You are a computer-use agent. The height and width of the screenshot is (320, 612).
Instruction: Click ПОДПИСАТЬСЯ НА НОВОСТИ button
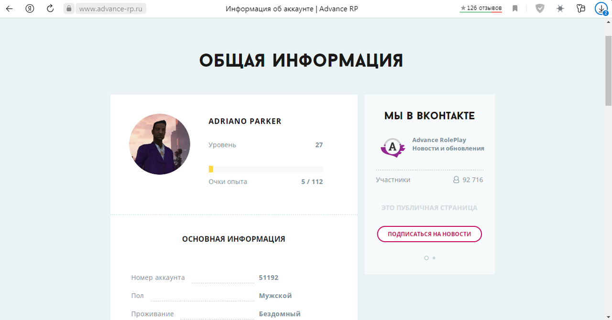429,234
